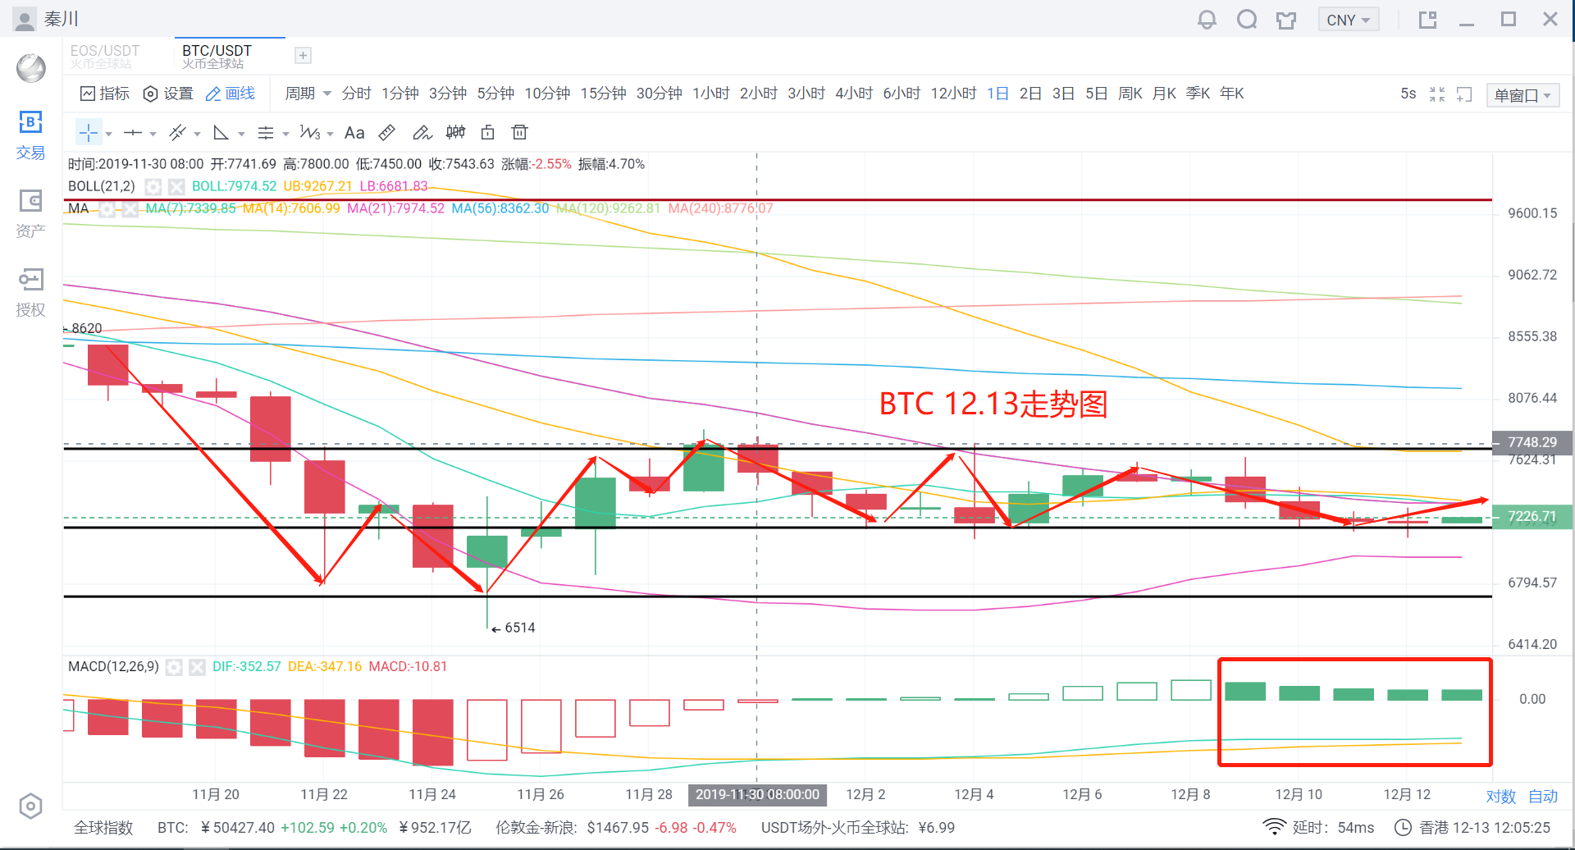Open sidebar settings hexagon icon

(x=30, y=807)
